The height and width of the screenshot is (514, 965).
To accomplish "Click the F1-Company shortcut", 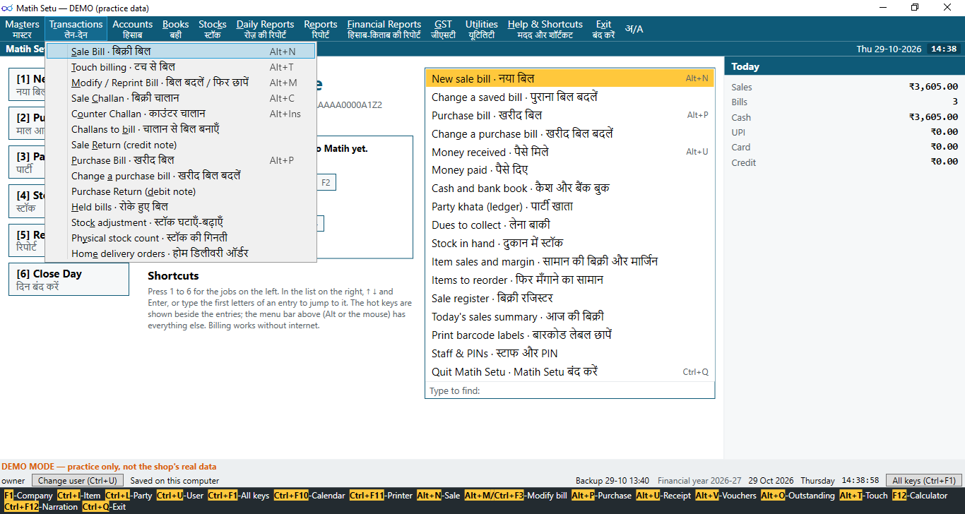I will click(x=28, y=496).
